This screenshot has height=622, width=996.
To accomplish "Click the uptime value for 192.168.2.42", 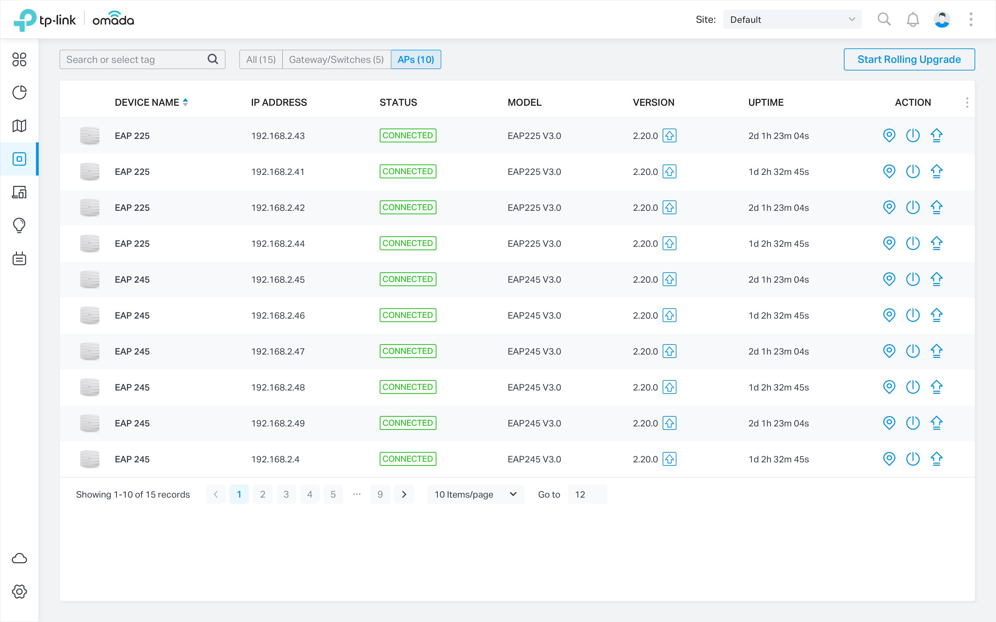I will tap(778, 207).
